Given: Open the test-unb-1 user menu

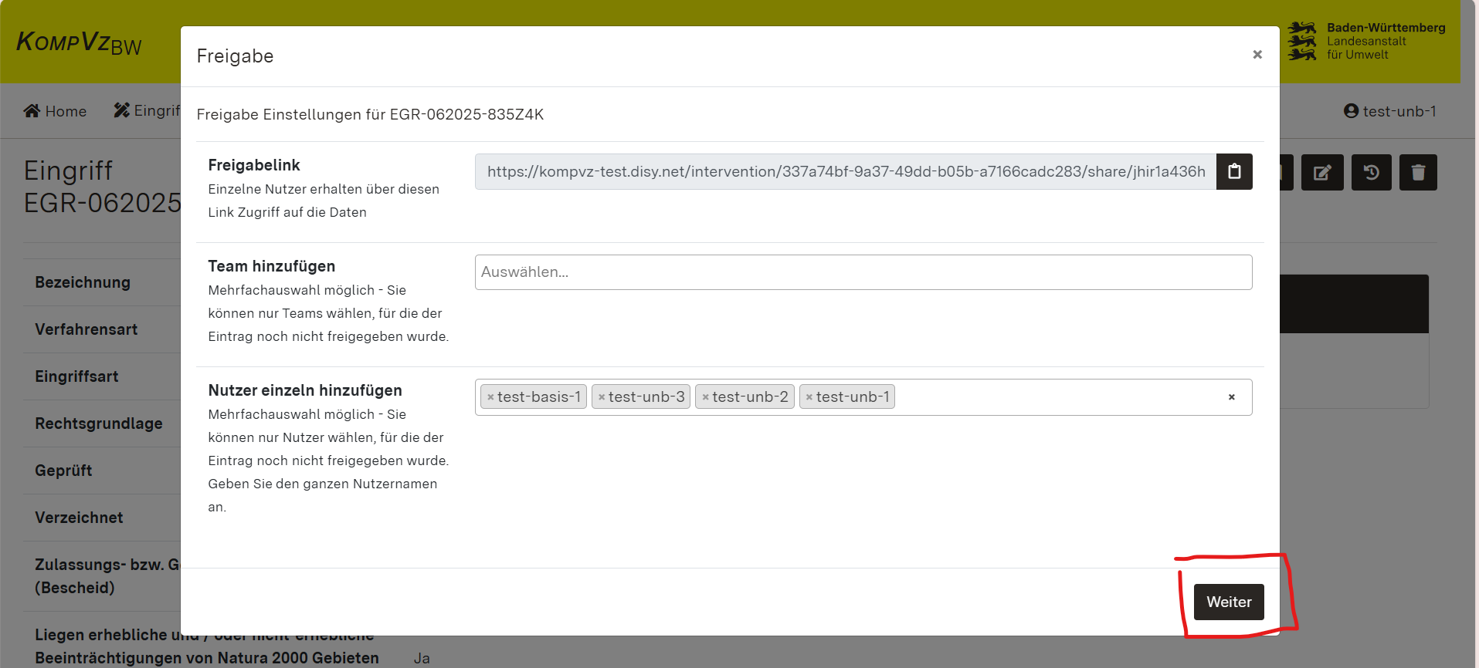Looking at the screenshot, I should [x=1389, y=111].
